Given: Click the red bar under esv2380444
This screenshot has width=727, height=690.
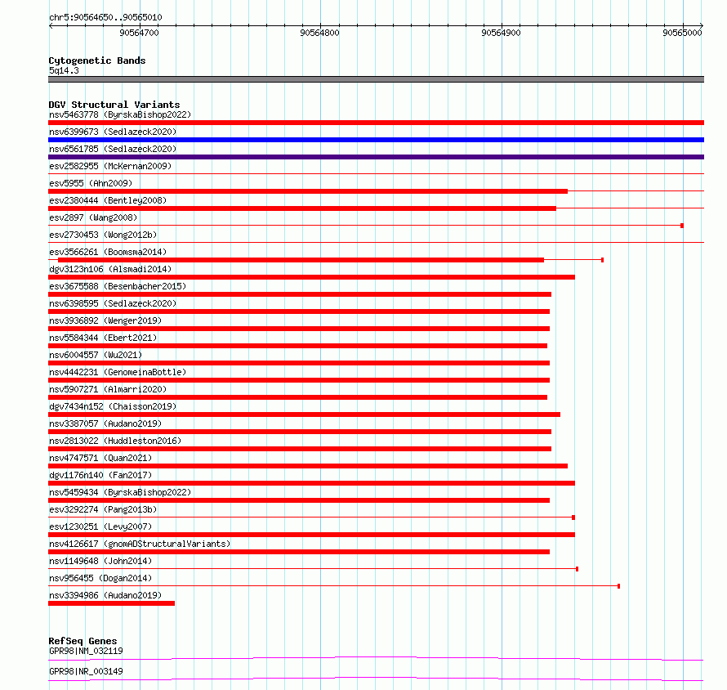Looking at the screenshot, I should click(x=302, y=208).
